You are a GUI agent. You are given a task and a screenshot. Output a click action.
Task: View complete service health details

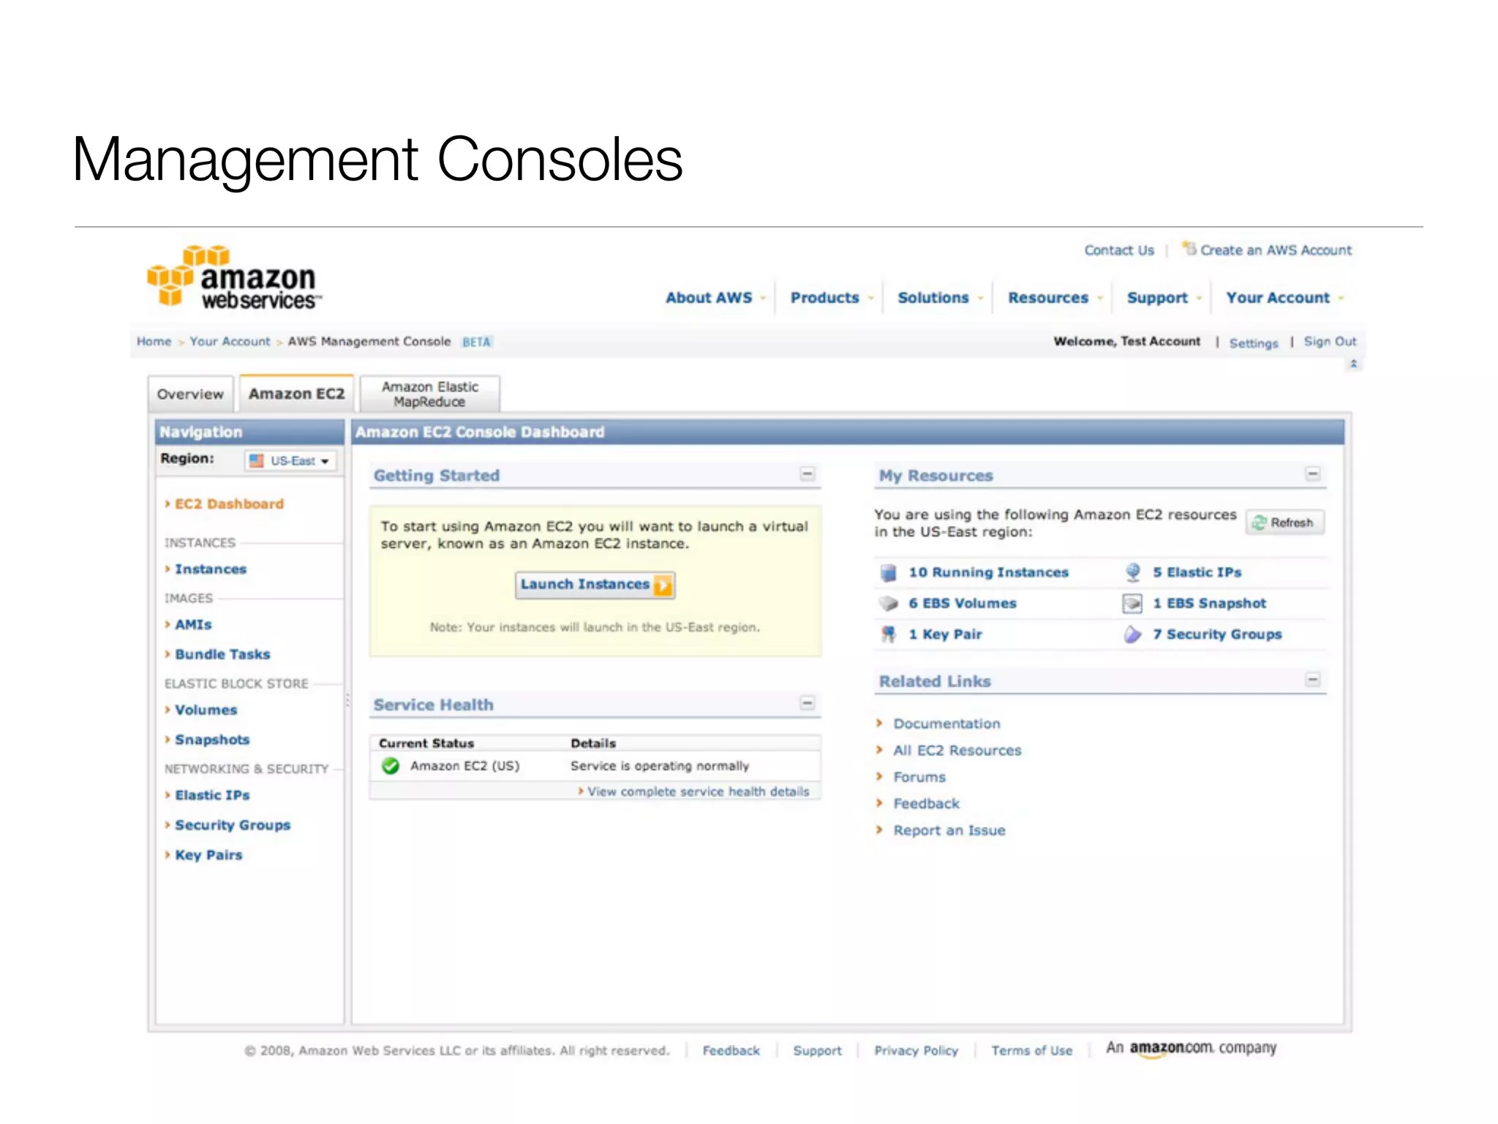pos(698,792)
